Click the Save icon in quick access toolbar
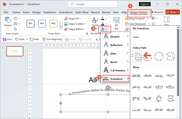 5,39
